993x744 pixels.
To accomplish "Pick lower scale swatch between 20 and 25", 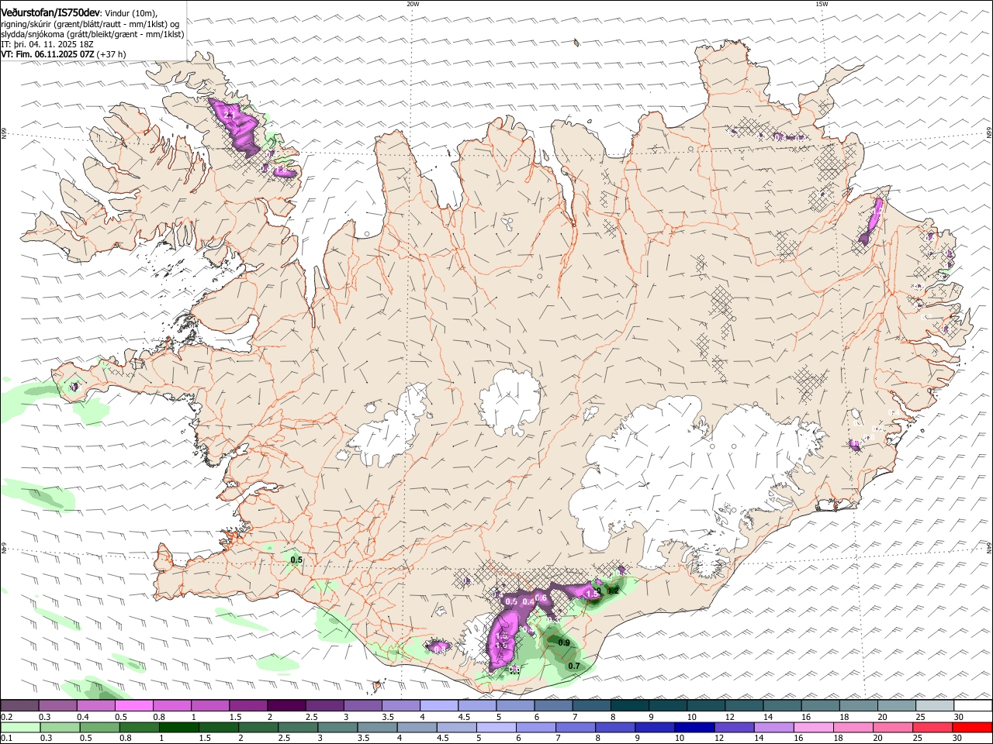I will (x=892, y=727).
